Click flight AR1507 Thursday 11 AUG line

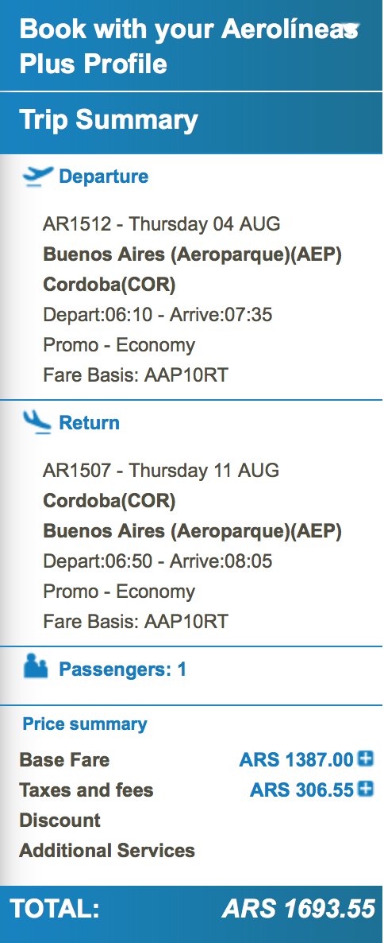click(x=161, y=470)
